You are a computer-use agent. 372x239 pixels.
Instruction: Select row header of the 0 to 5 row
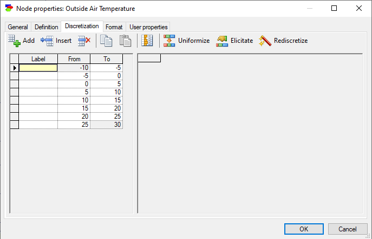[x=15, y=84]
